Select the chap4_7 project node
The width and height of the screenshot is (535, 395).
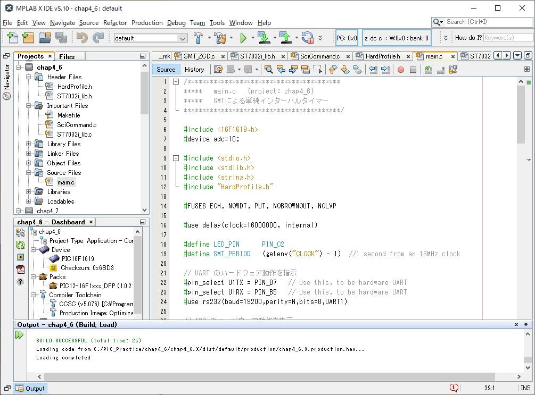[x=47, y=211]
